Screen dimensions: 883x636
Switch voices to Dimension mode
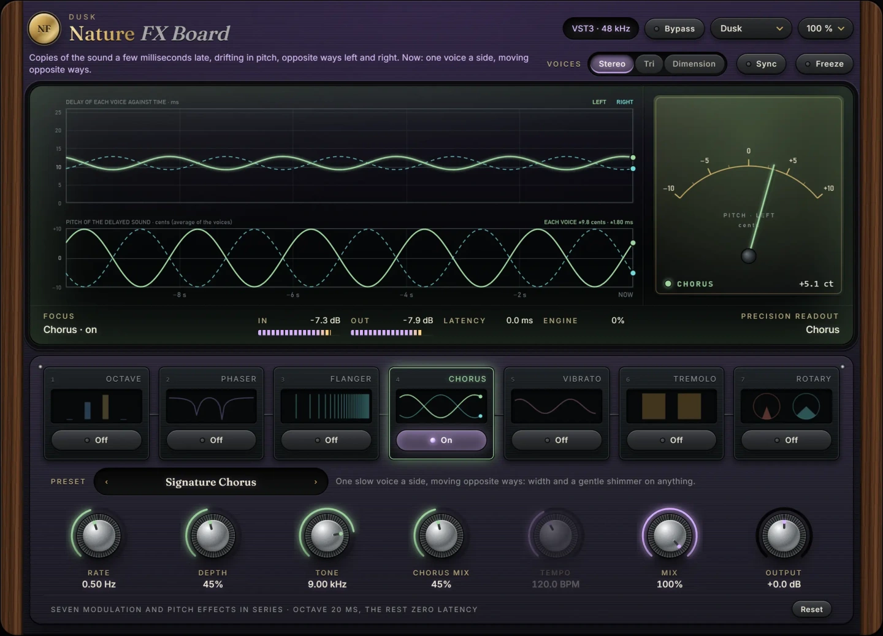click(x=694, y=64)
